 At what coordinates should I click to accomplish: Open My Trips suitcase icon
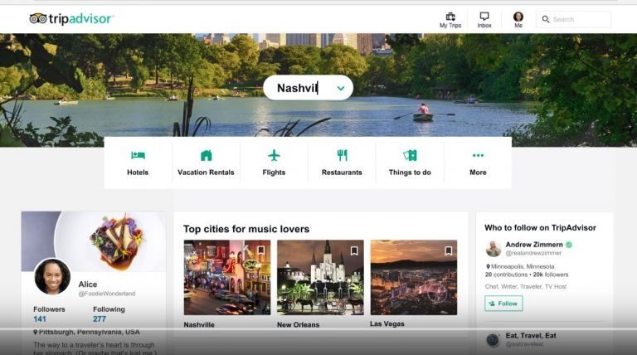pos(450,17)
